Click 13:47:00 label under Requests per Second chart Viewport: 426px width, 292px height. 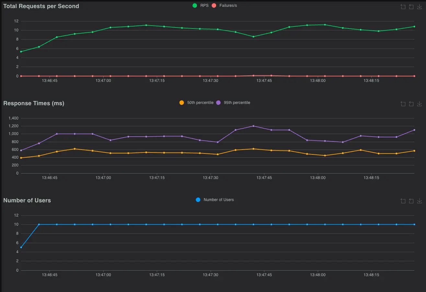103,81
